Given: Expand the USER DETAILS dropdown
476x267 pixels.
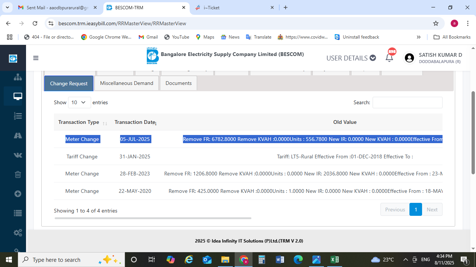Looking at the screenshot, I should coord(351,58).
